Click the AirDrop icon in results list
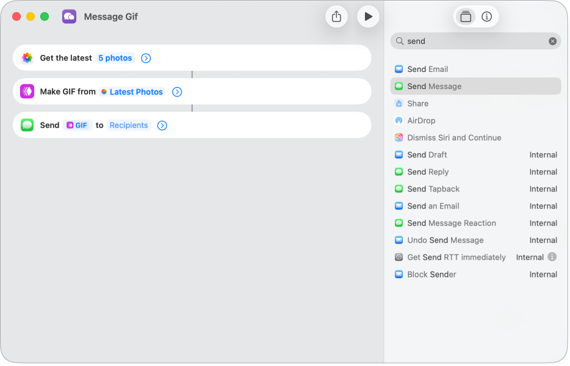 (400, 120)
